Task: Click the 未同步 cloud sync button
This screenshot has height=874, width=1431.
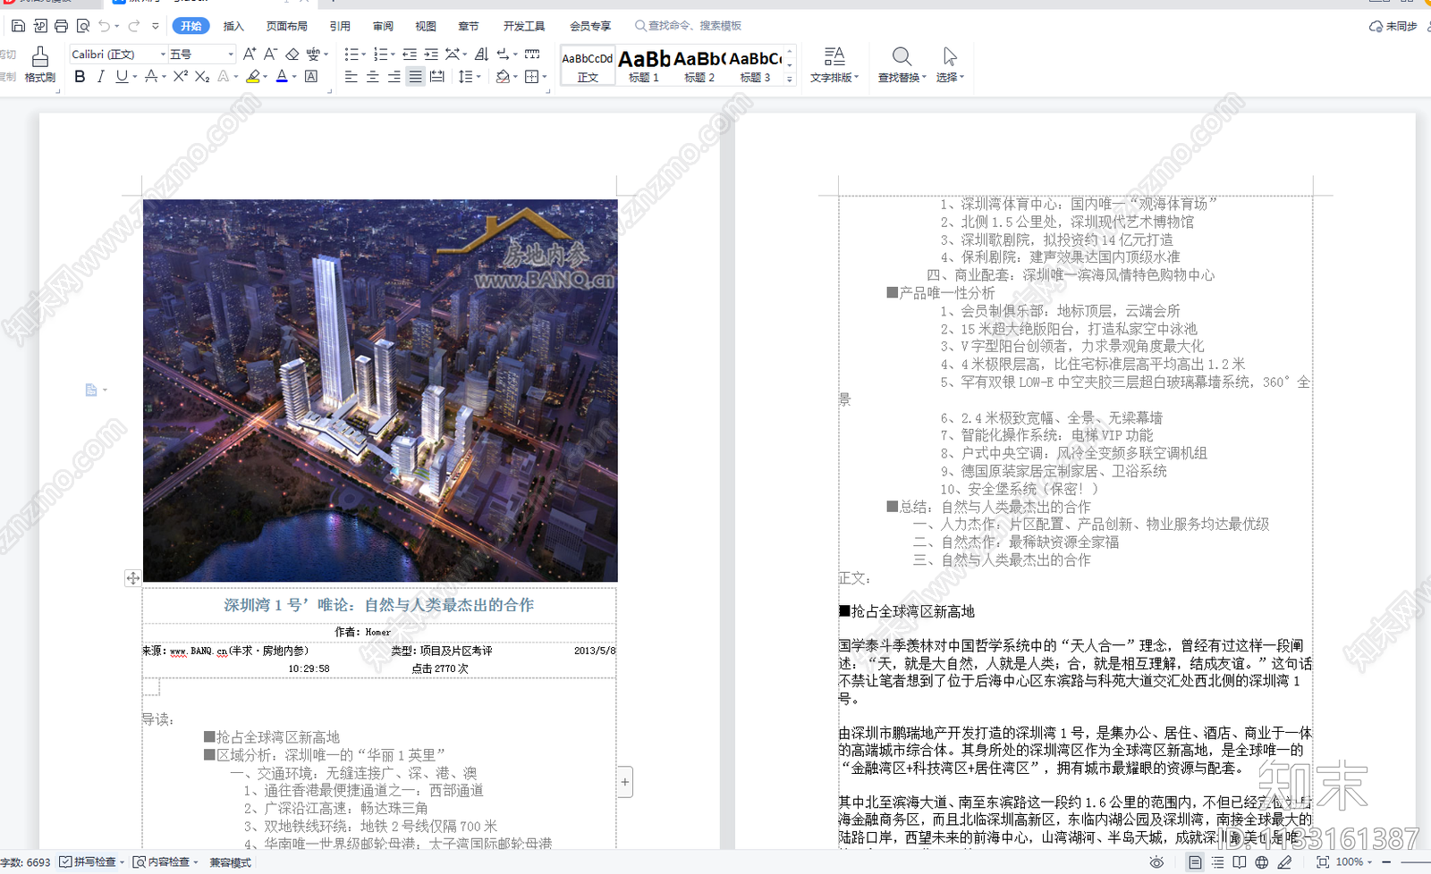Action: pos(1393,26)
